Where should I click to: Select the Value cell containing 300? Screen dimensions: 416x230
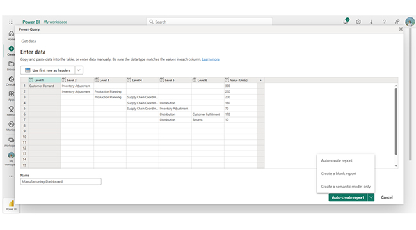click(x=241, y=86)
